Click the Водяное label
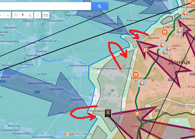195x139 pixels. [132, 21]
